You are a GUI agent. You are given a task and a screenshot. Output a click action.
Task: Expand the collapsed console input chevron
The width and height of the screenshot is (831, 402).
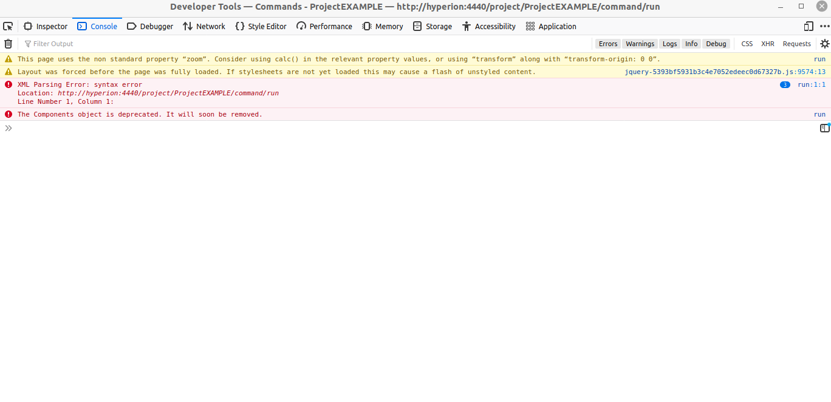(8, 128)
